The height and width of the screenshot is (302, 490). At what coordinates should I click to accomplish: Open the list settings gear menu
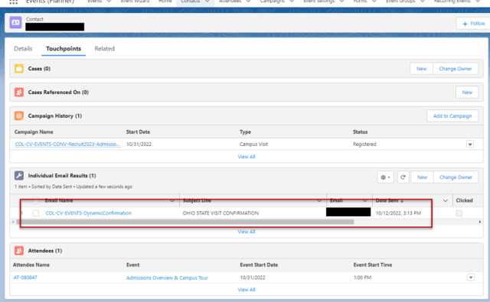tap(385, 177)
